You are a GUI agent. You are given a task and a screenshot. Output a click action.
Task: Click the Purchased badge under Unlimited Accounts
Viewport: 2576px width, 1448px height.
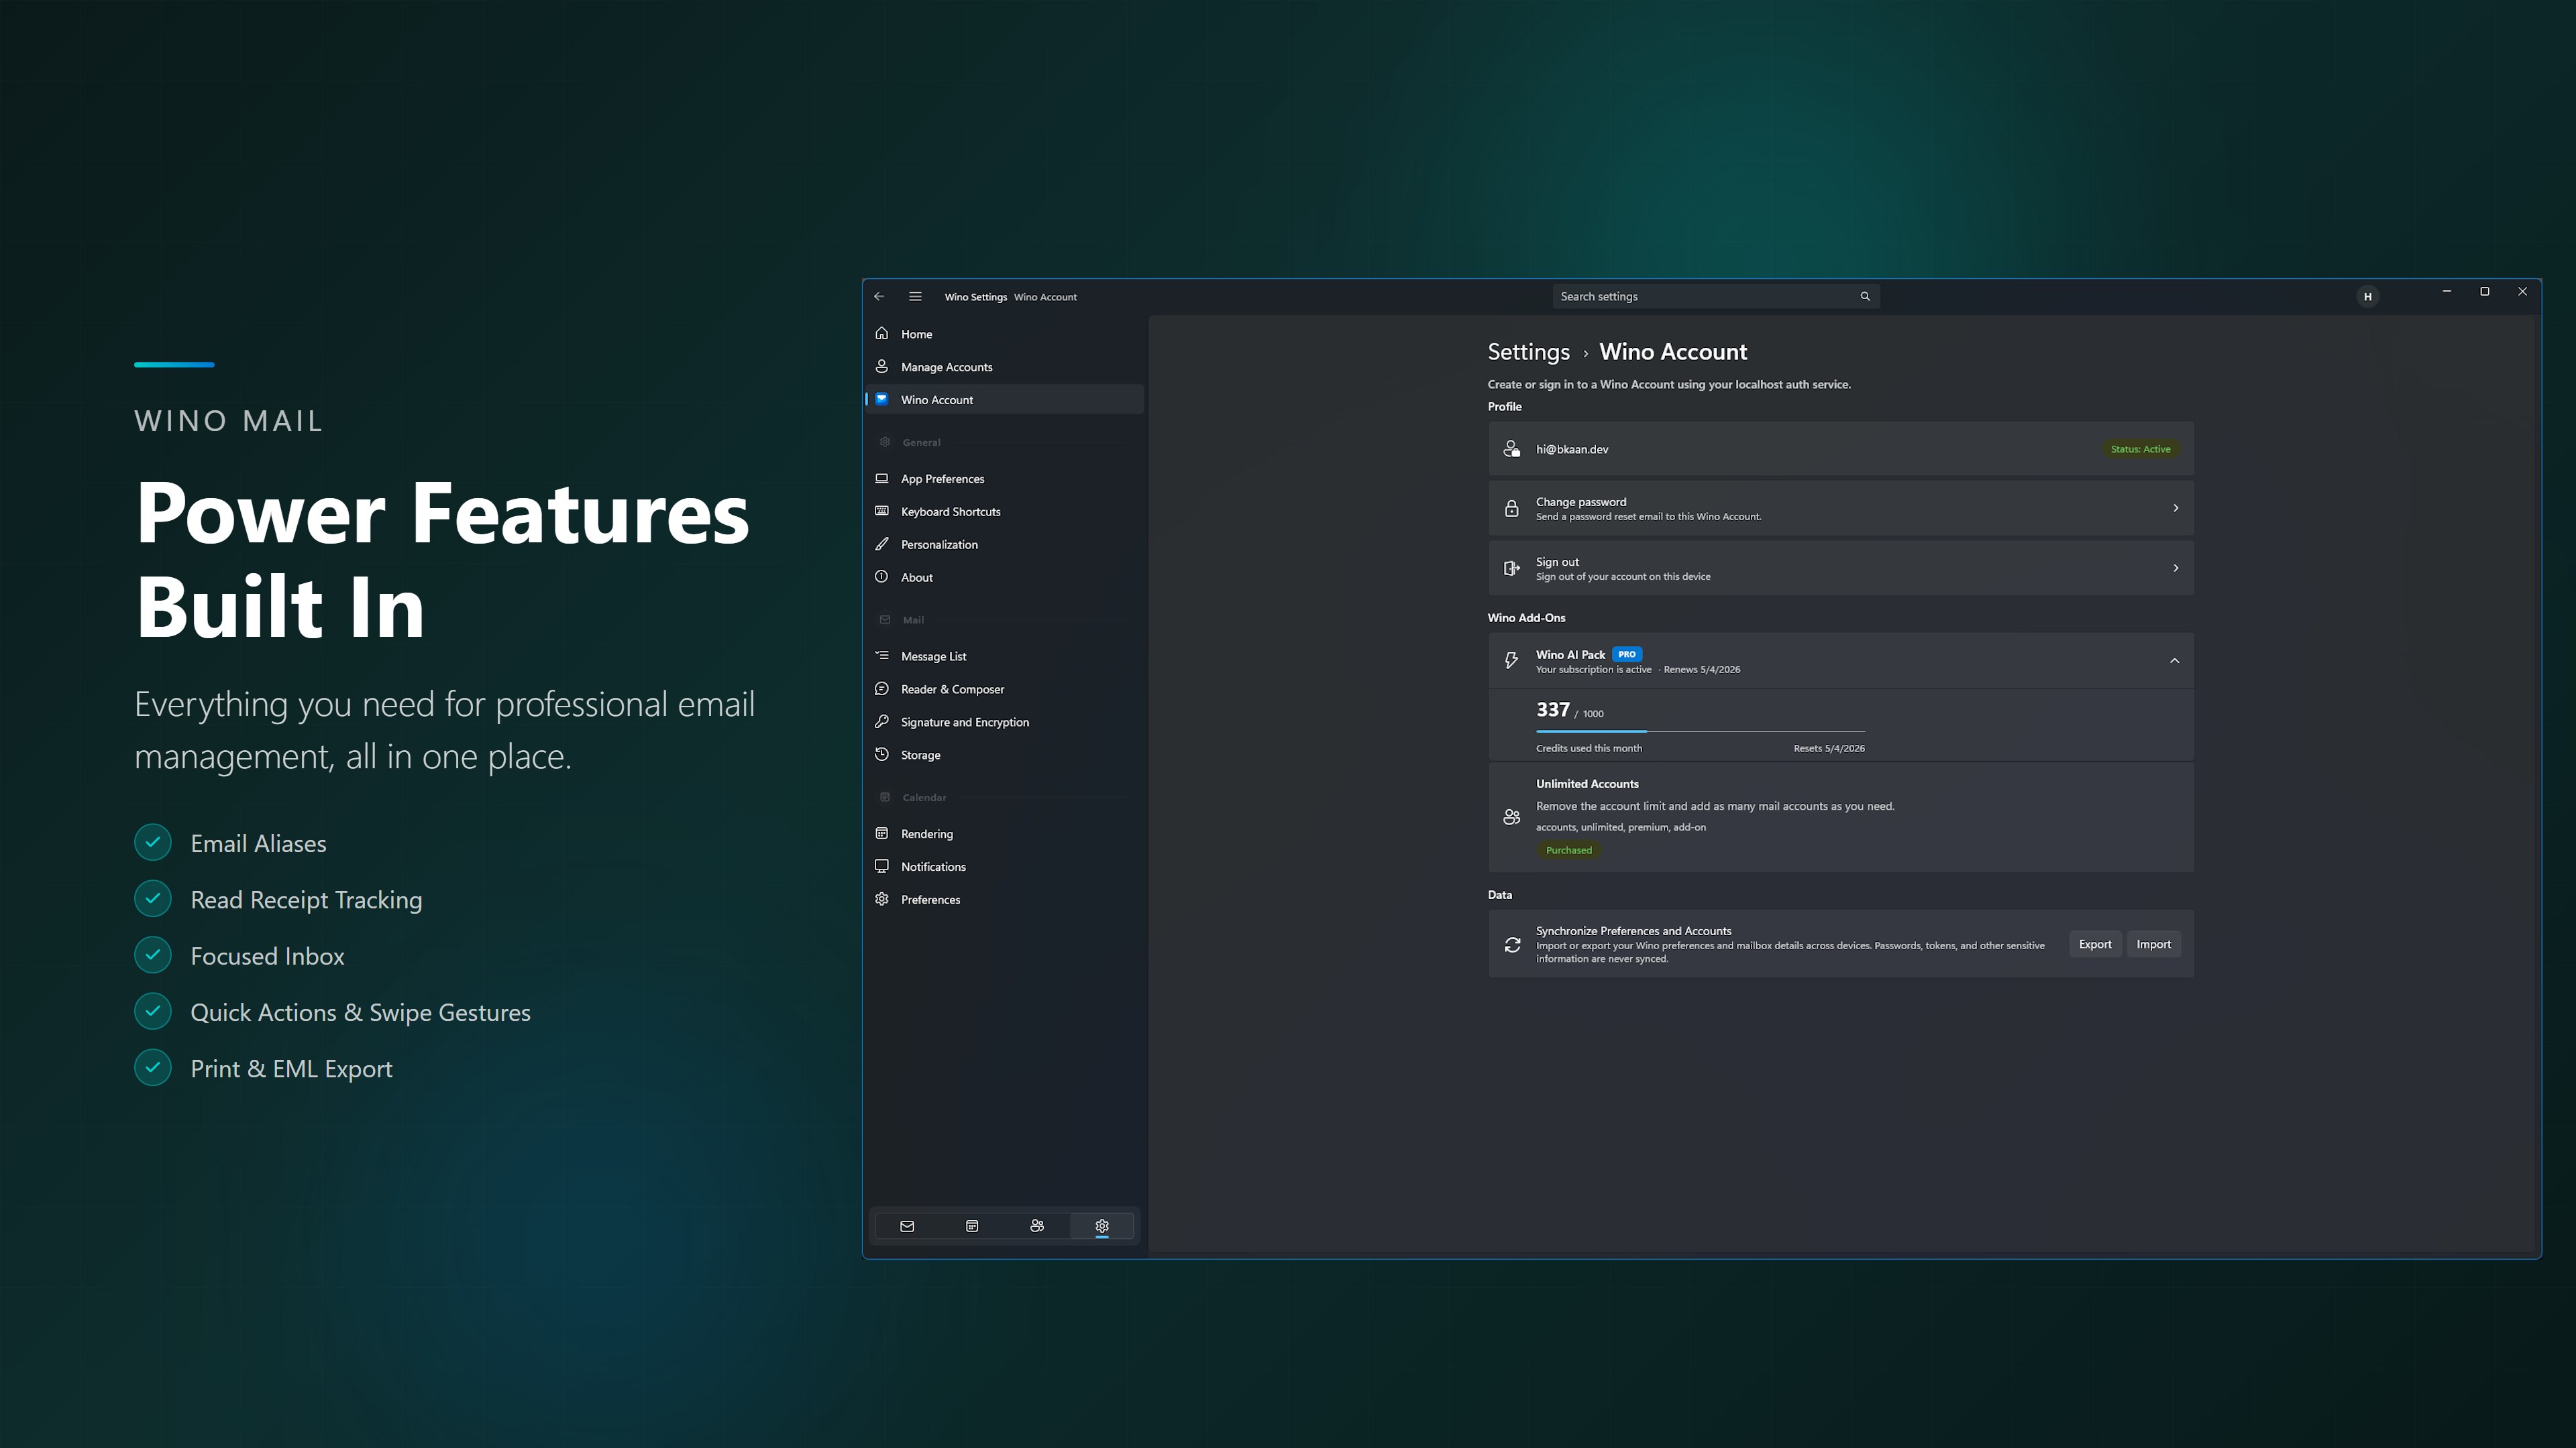[1568, 851]
